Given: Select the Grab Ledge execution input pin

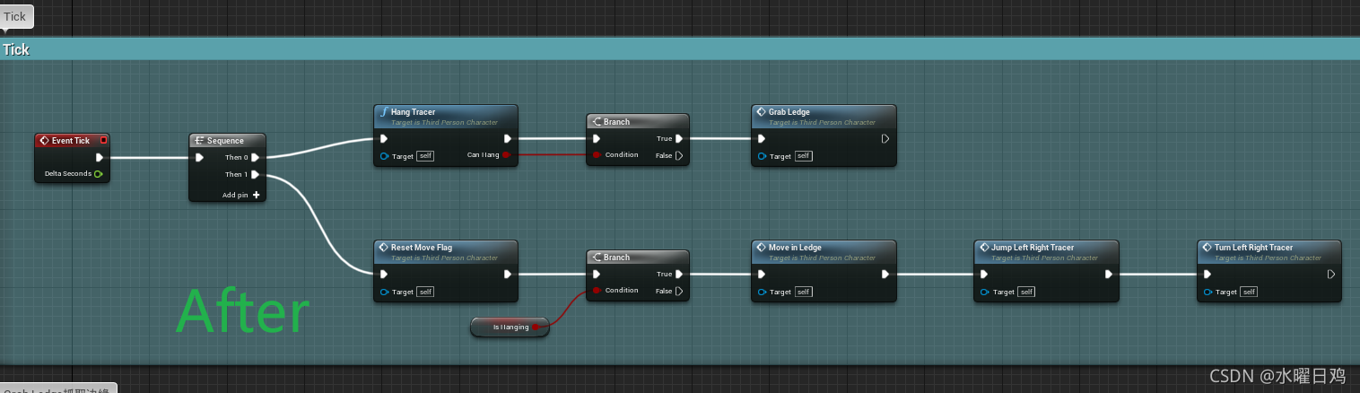Looking at the screenshot, I should tap(762, 138).
